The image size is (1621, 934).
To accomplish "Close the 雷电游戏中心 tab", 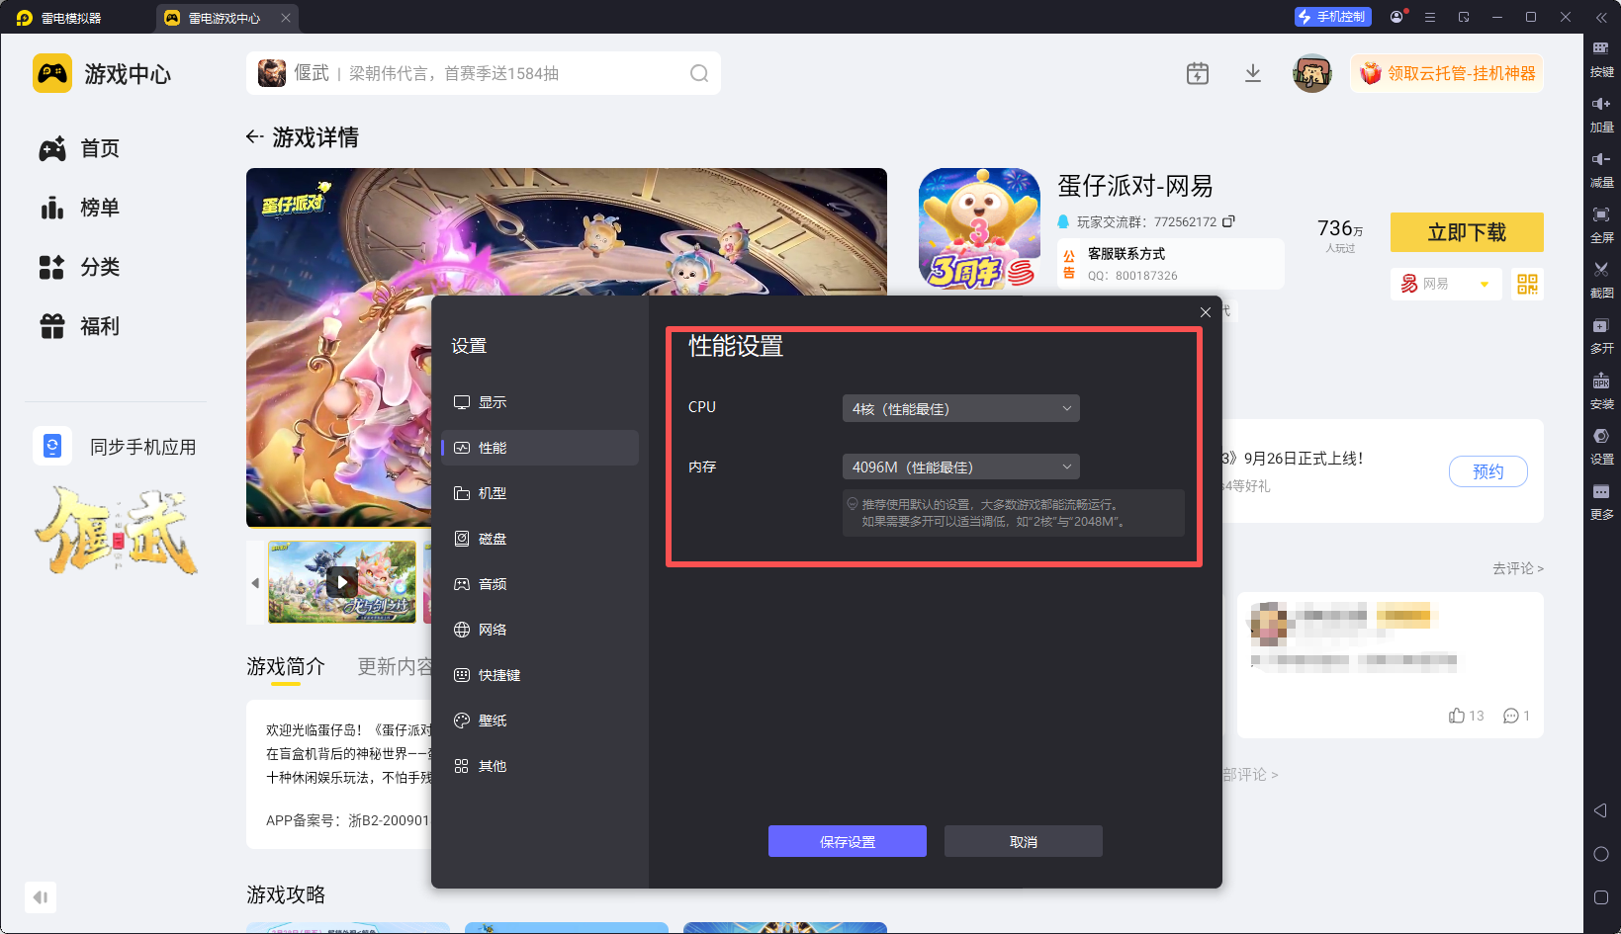I will 286,17.
